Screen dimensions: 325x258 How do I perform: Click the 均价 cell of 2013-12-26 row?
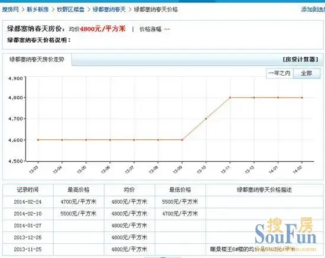tap(129, 237)
